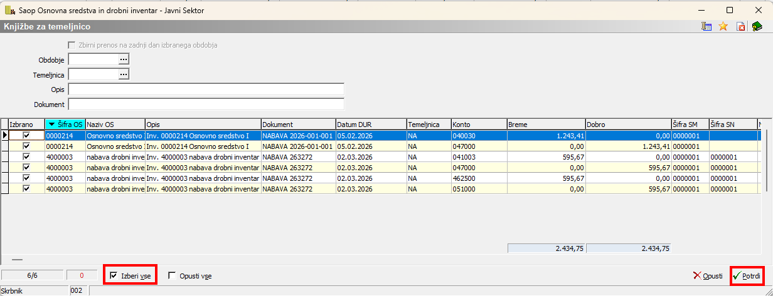Screen dimensions: 773x296
Task: Sort by the Opis column header
Action: (203, 124)
